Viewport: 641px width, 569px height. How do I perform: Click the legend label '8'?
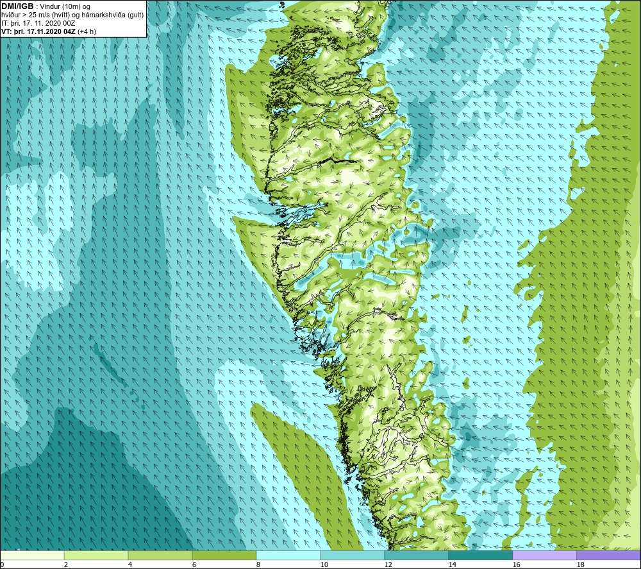(258, 565)
